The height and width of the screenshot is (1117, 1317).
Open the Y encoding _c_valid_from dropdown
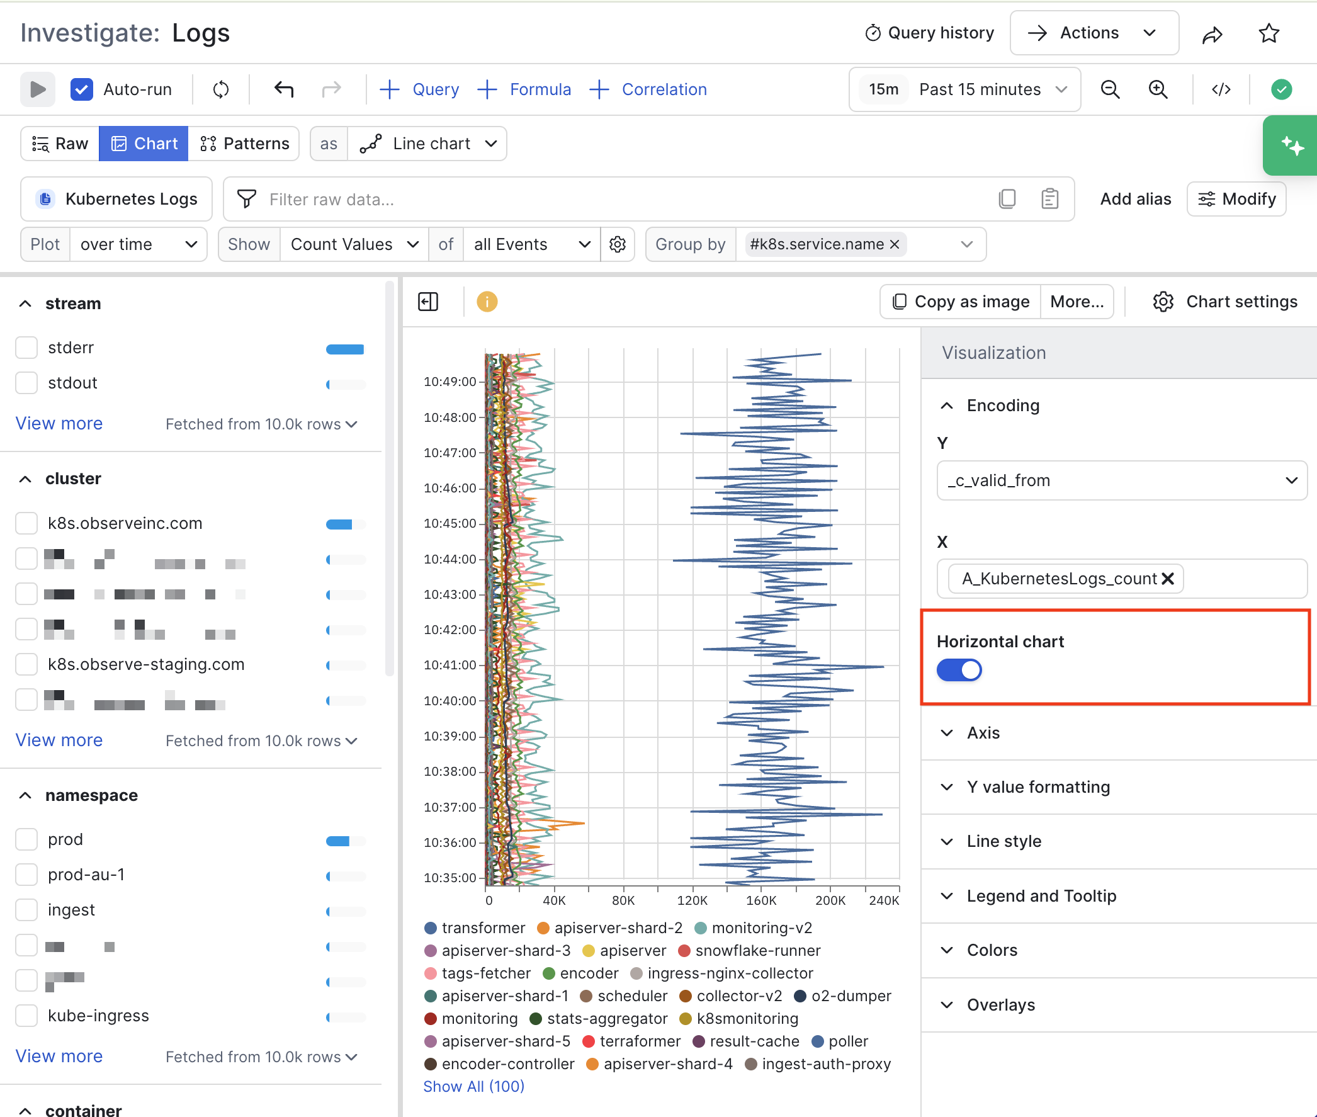coord(1122,480)
